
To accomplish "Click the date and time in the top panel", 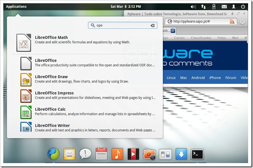I will (x=126, y=7).
